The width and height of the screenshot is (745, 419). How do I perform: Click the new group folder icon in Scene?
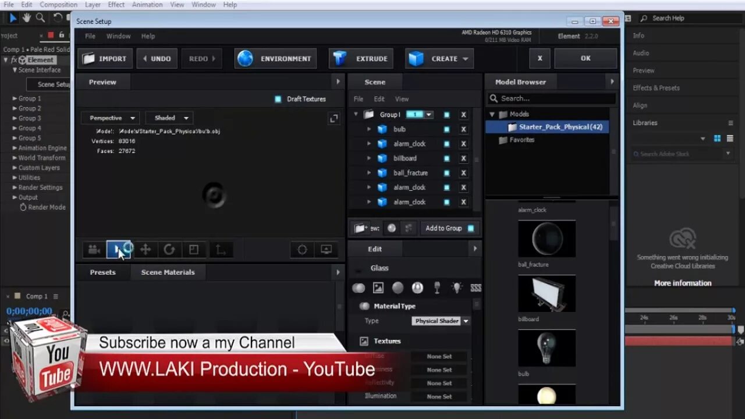(x=360, y=228)
